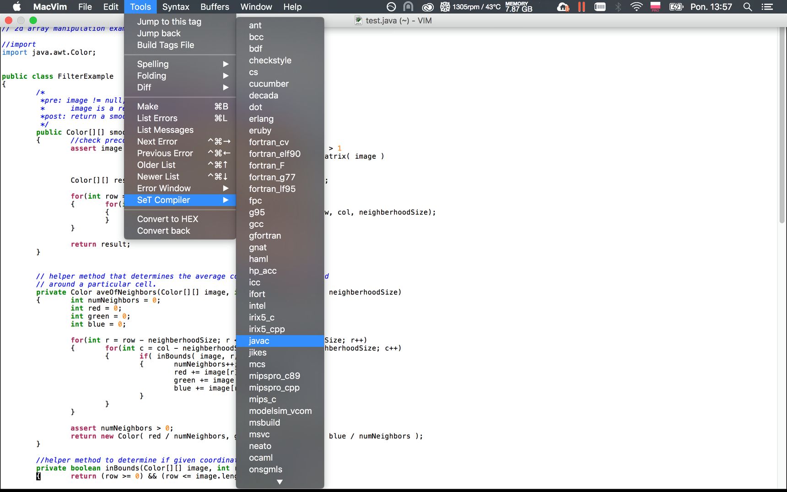The width and height of the screenshot is (787, 492).
Task: Open the Syntax menu
Action: [x=176, y=7]
